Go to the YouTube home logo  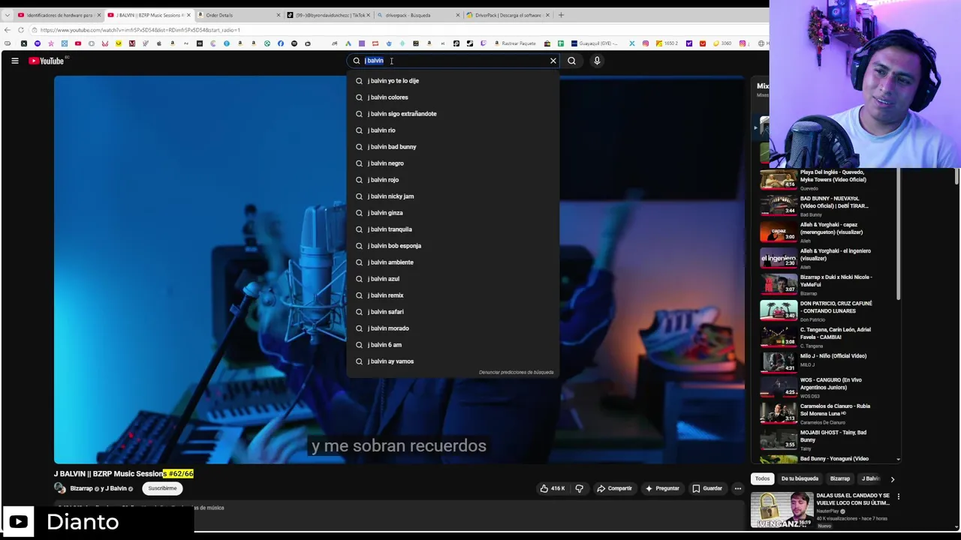coord(47,61)
